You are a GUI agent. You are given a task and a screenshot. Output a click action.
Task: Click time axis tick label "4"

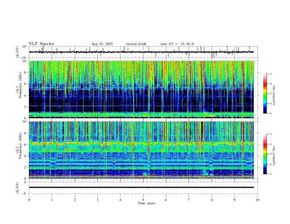120,200
